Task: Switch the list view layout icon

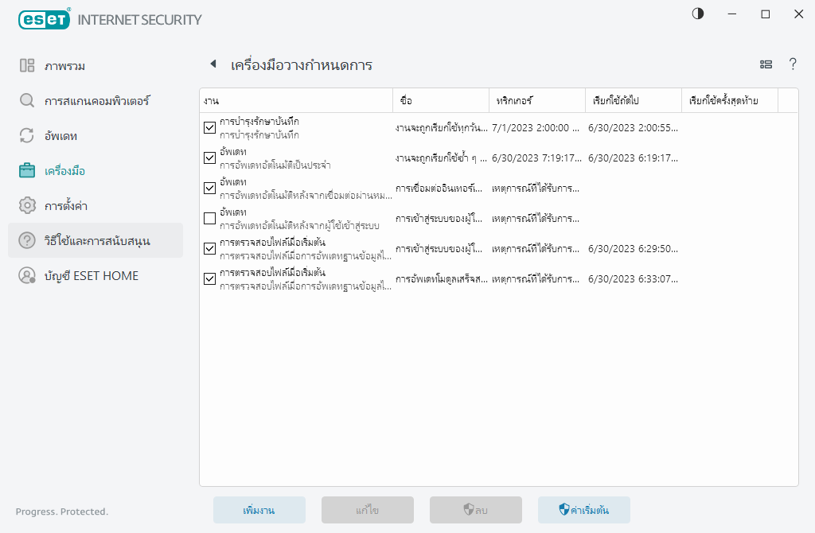Action: coord(766,64)
